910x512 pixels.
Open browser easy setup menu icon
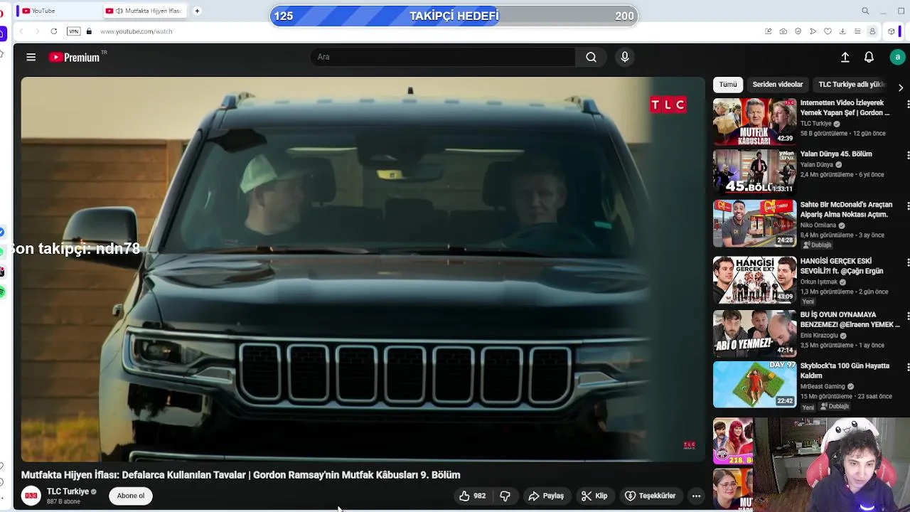click(857, 31)
